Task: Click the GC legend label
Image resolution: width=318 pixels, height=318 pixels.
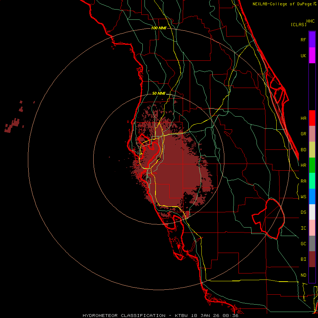Action: [303, 243]
